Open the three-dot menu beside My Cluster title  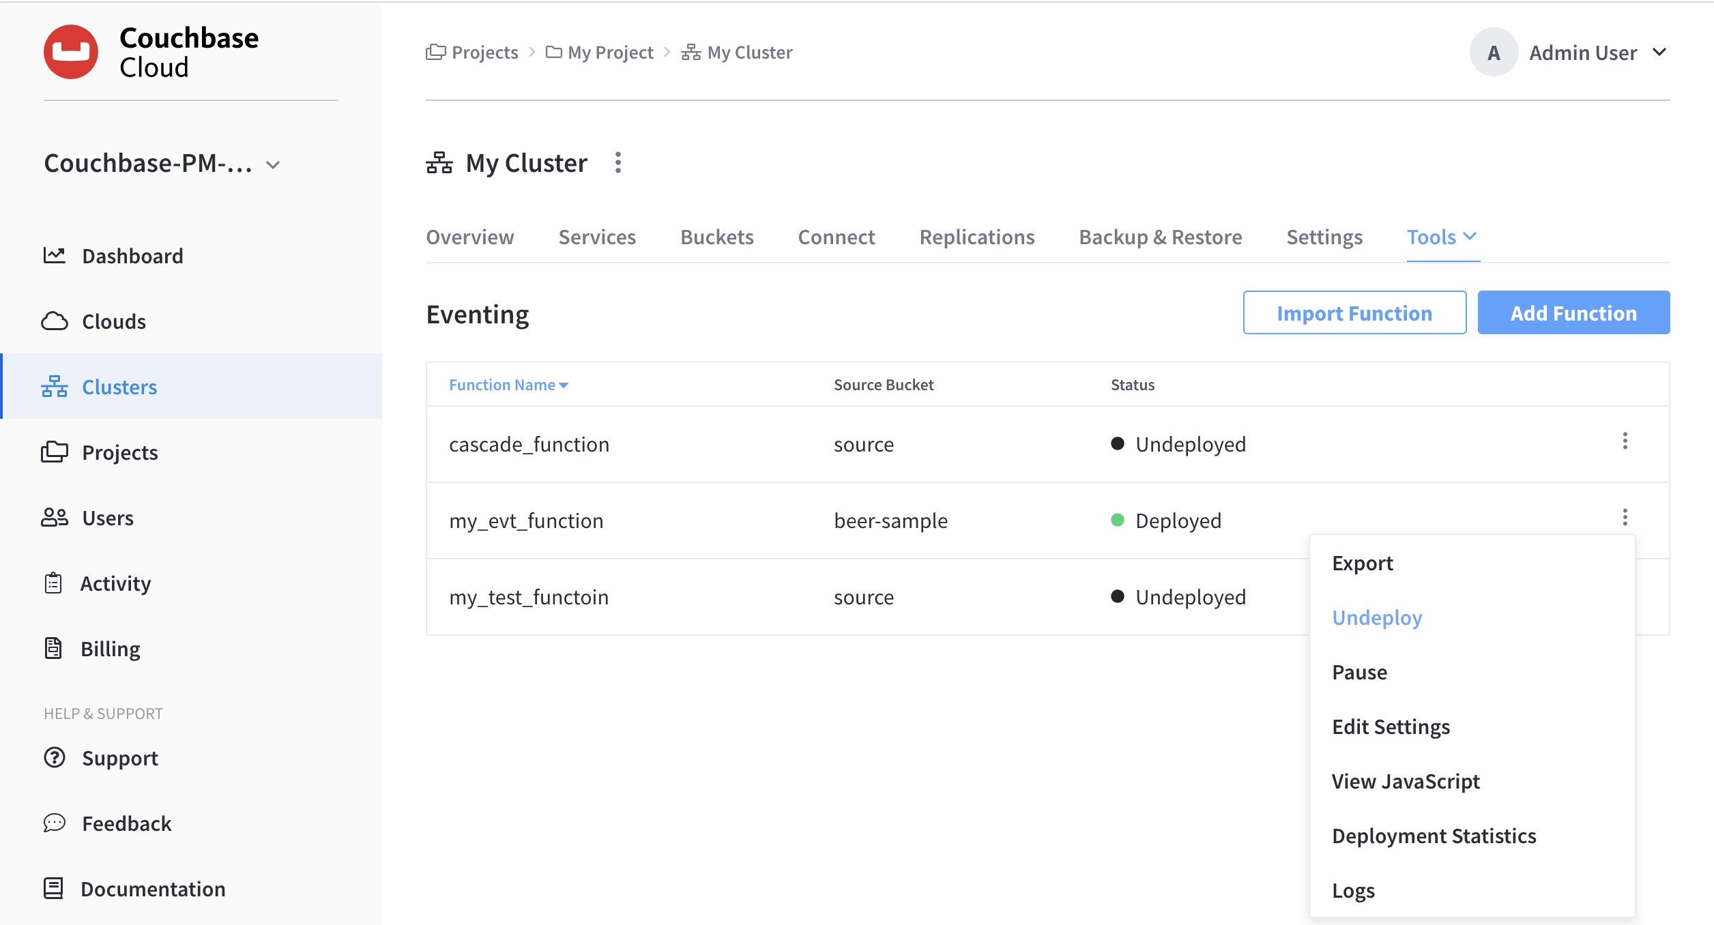(x=618, y=163)
